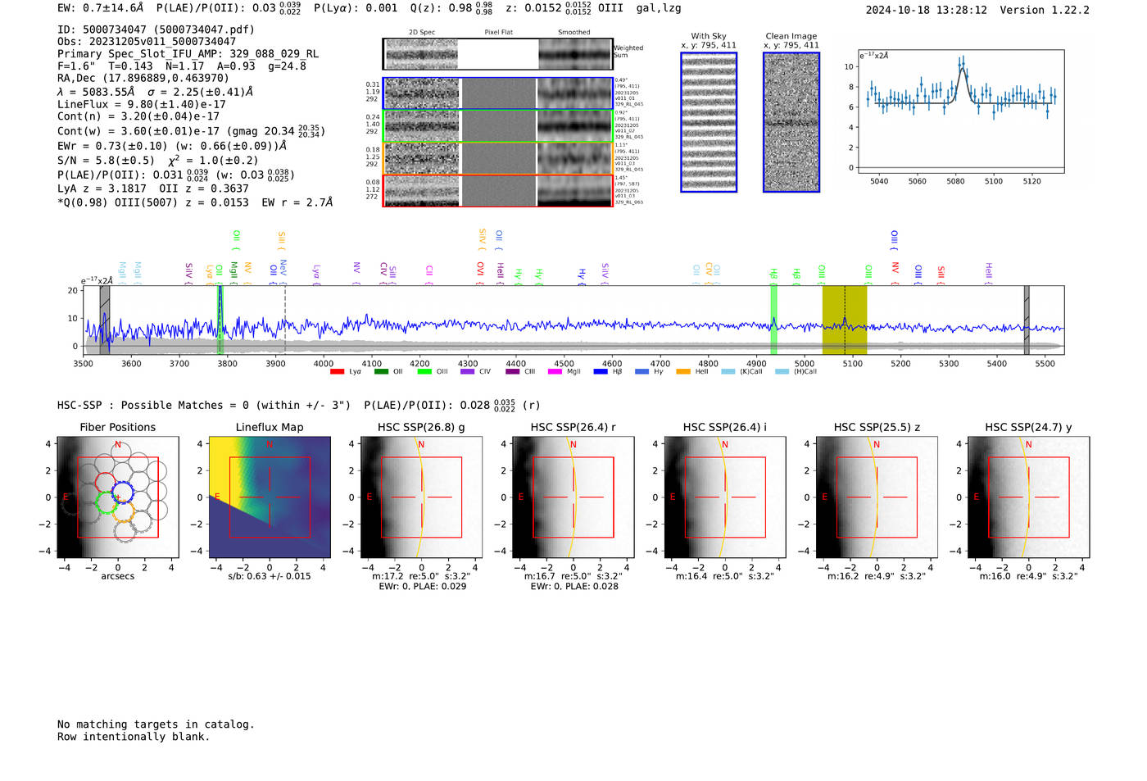This screenshot has height=781, width=1147.
Task: Click the timestamp 2024-10-18 13:28:12
Action: tap(927, 10)
